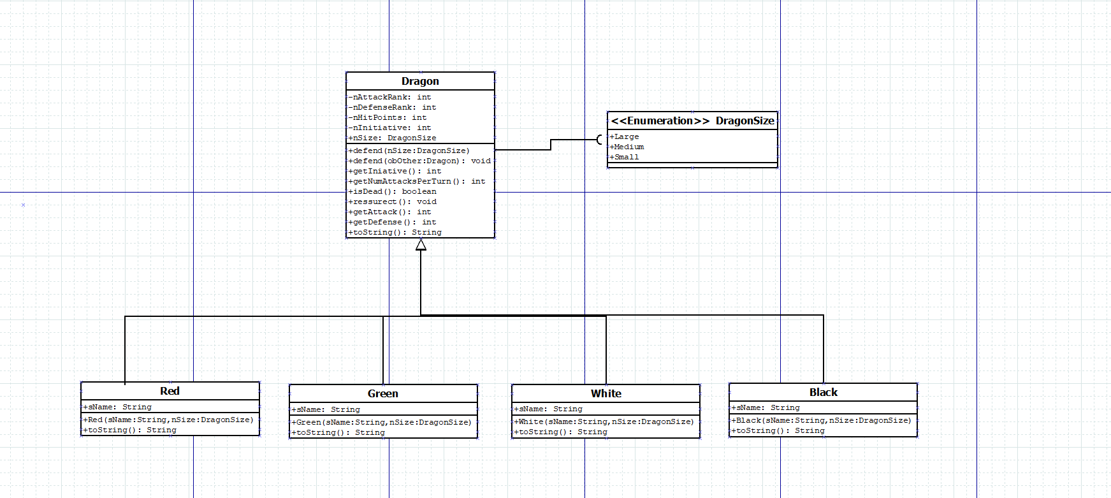Select the -nAttackRank: int attribute
The width and height of the screenshot is (1111, 498).
[389, 97]
